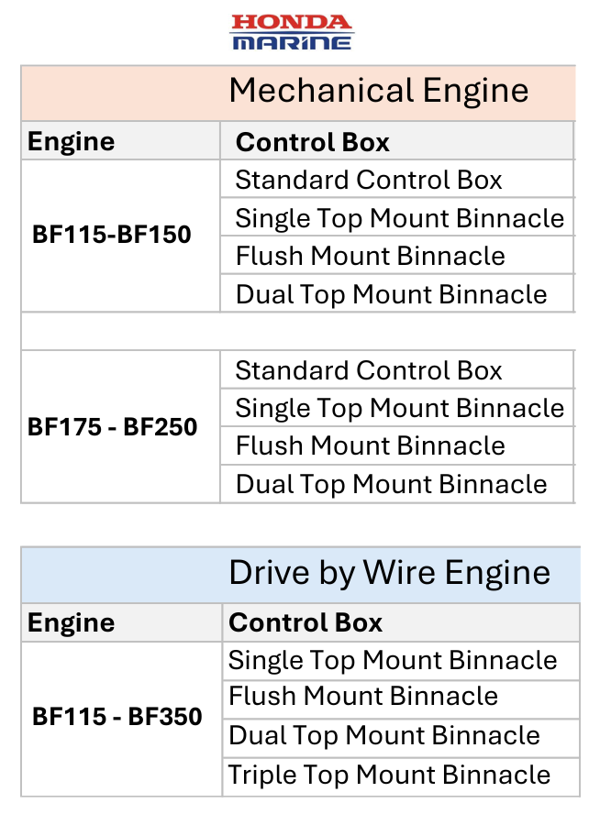Click Single Top Mount Binnacle for BF115 - BF350

393,661
